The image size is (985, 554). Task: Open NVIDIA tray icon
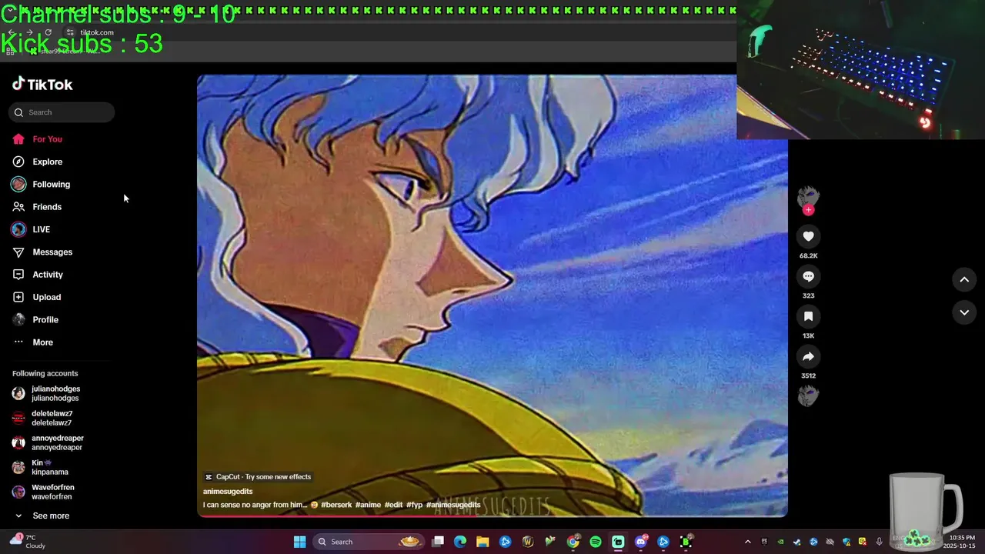click(780, 542)
